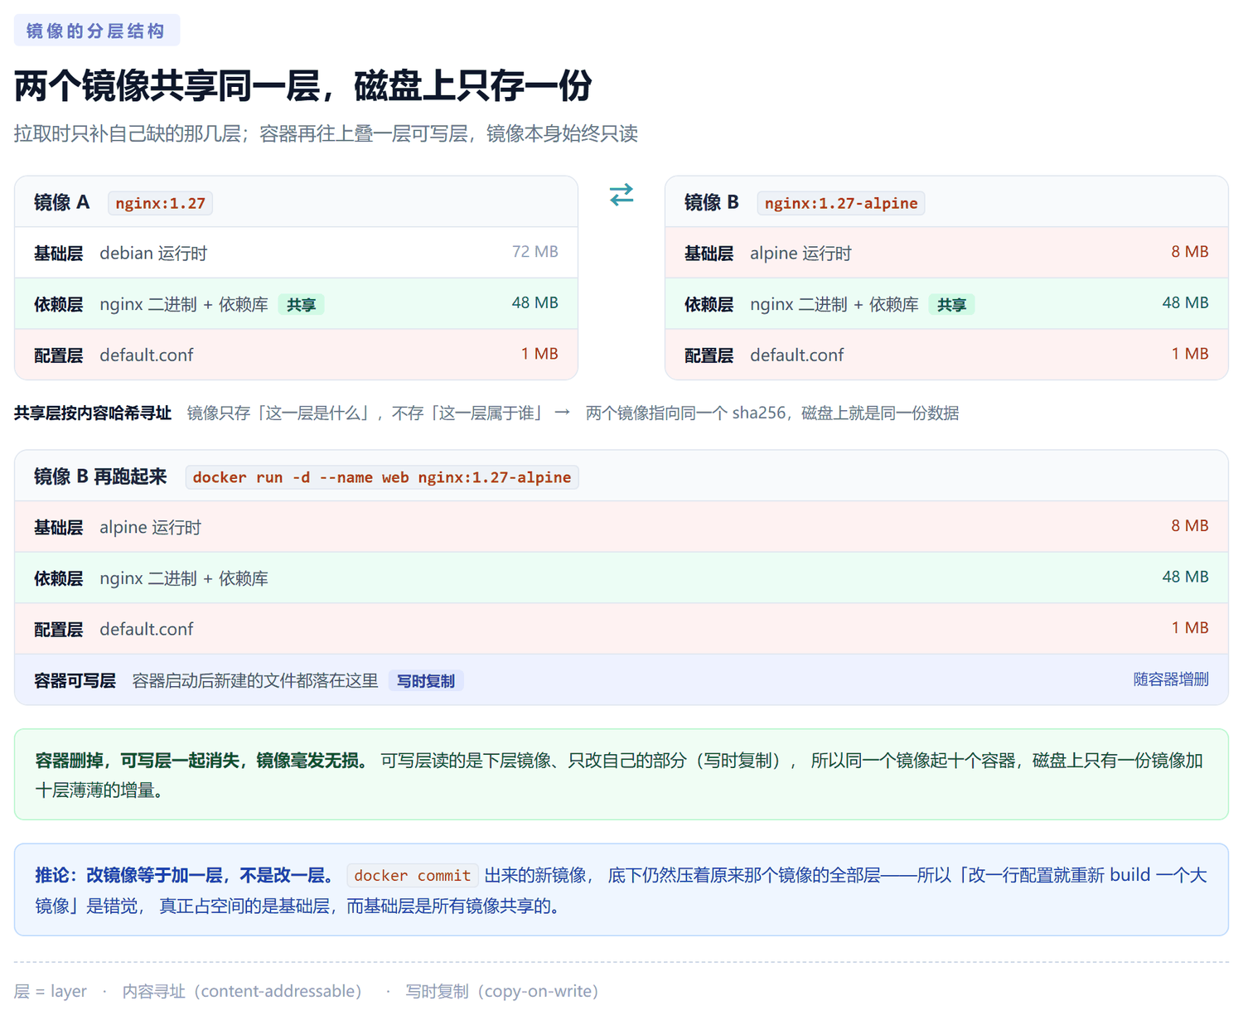
Task: Click the 镜像 B 再跑起来 card title
Action: pos(100,476)
